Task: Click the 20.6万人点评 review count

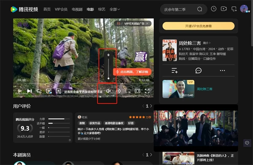Action: tap(25, 137)
